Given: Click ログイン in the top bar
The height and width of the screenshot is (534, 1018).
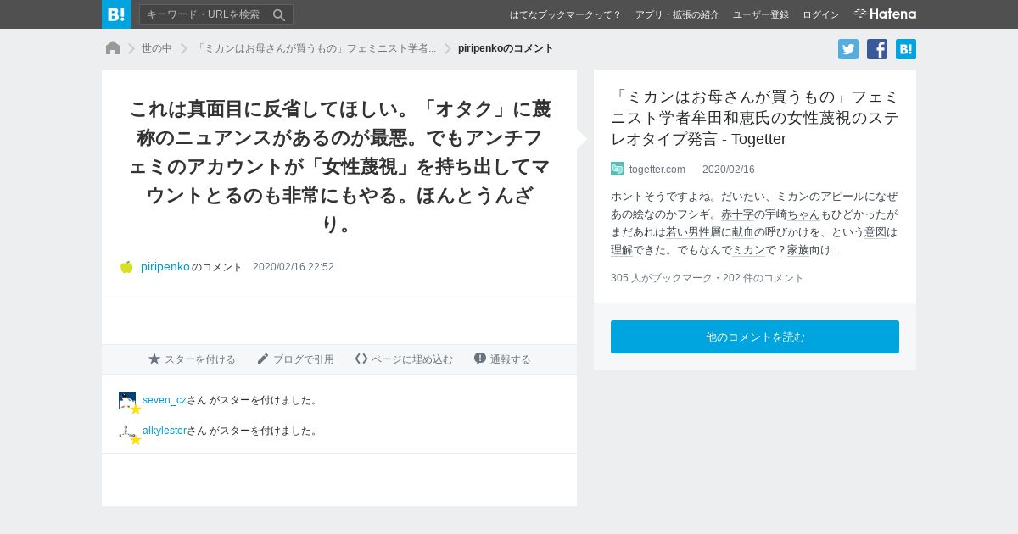Looking at the screenshot, I should coord(820,14).
